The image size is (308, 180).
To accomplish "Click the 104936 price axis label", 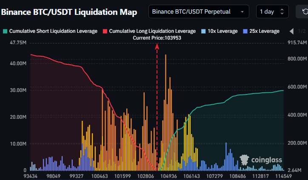I will (168, 176).
